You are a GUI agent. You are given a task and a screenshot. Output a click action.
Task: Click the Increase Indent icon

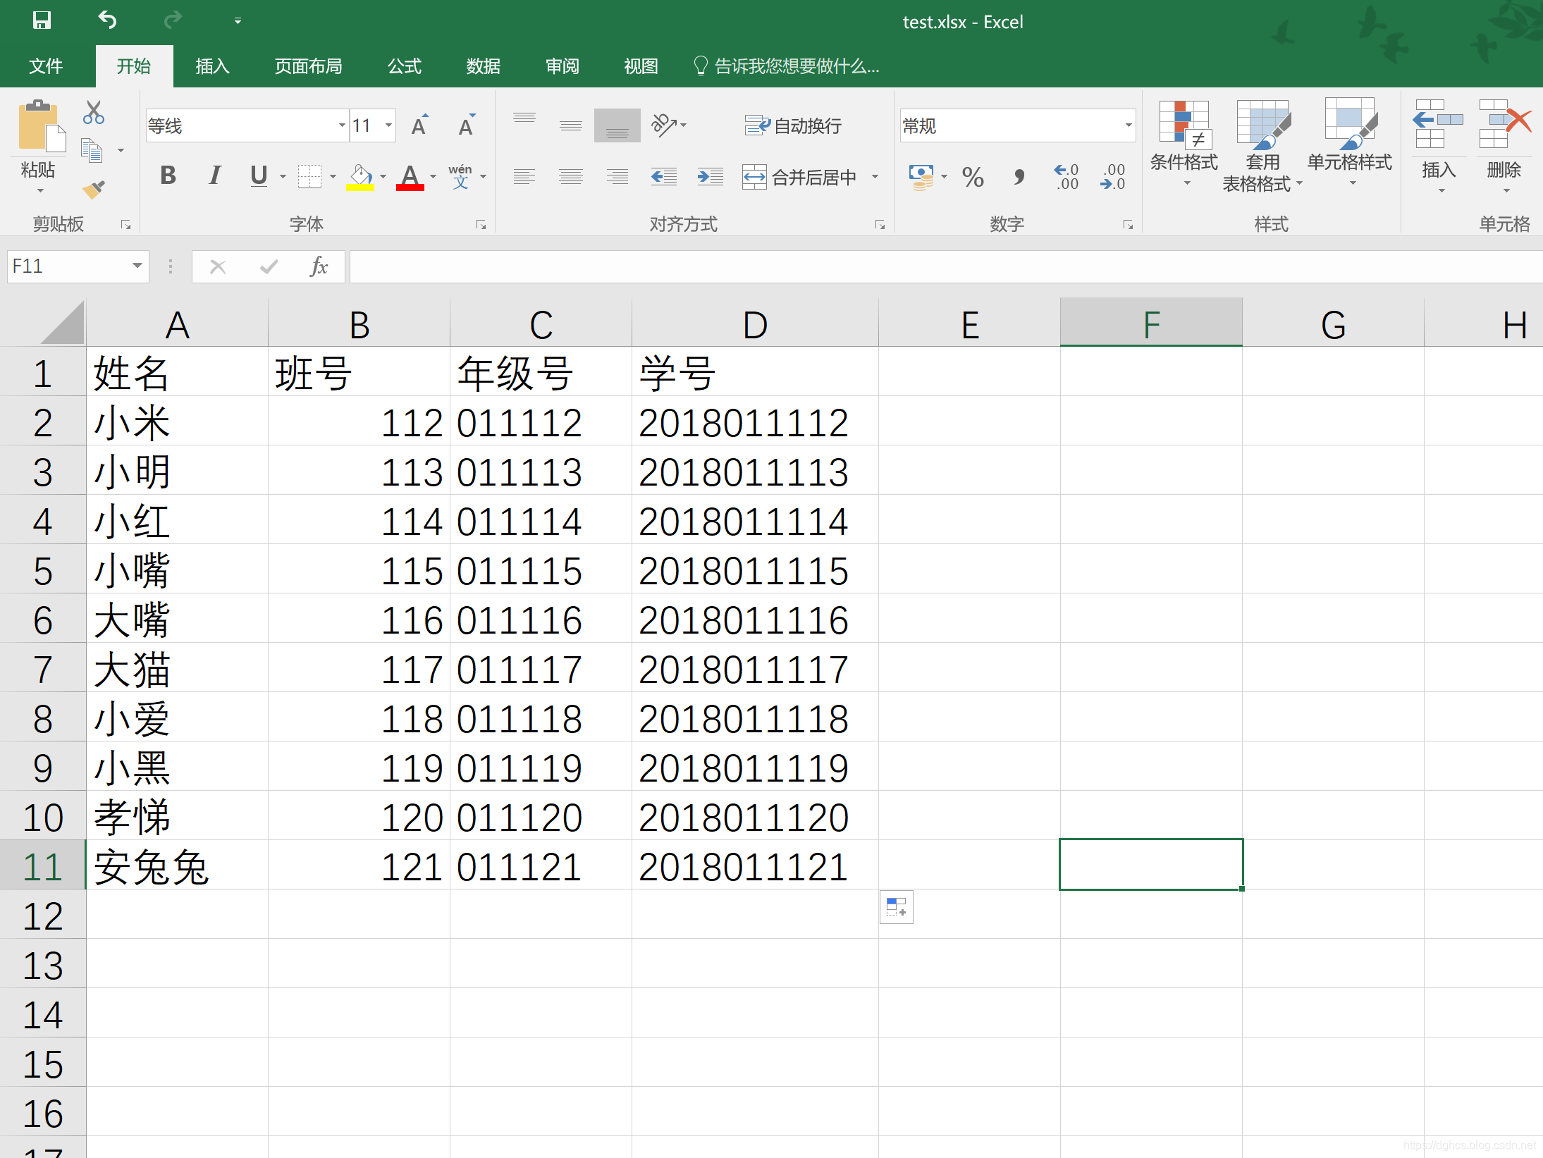[709, 176]
